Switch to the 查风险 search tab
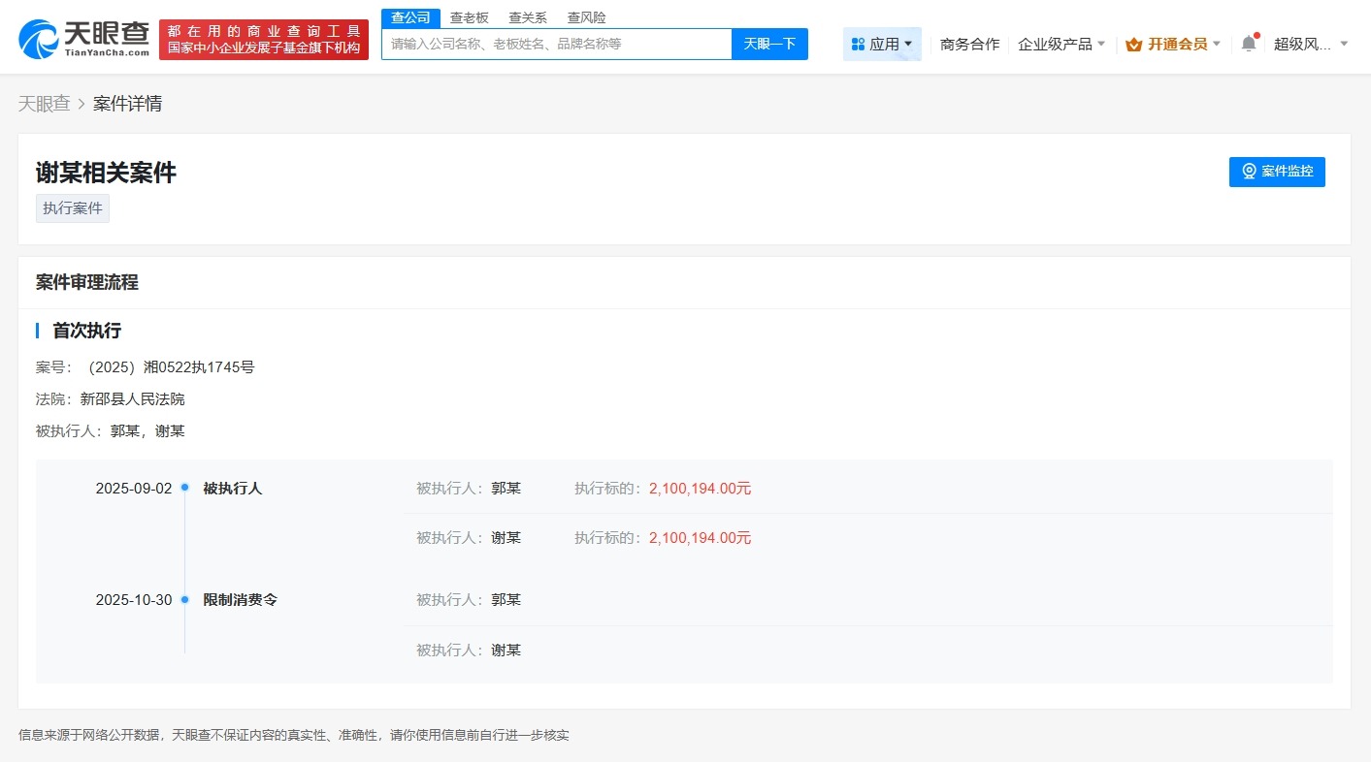 (586, 16)
